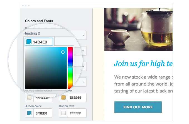Open the Button text white swatch

(63, 113)
